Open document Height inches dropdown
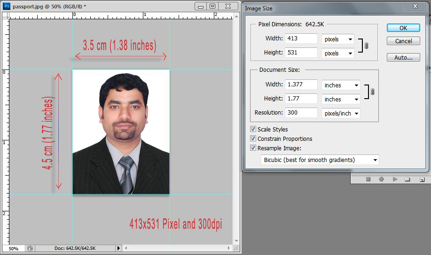The image size is (431, 255). click(341, 99)
